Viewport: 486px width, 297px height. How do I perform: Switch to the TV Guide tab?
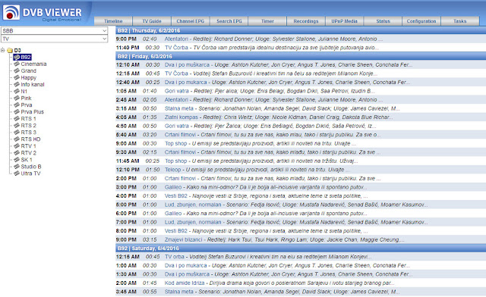pos(152,21)
